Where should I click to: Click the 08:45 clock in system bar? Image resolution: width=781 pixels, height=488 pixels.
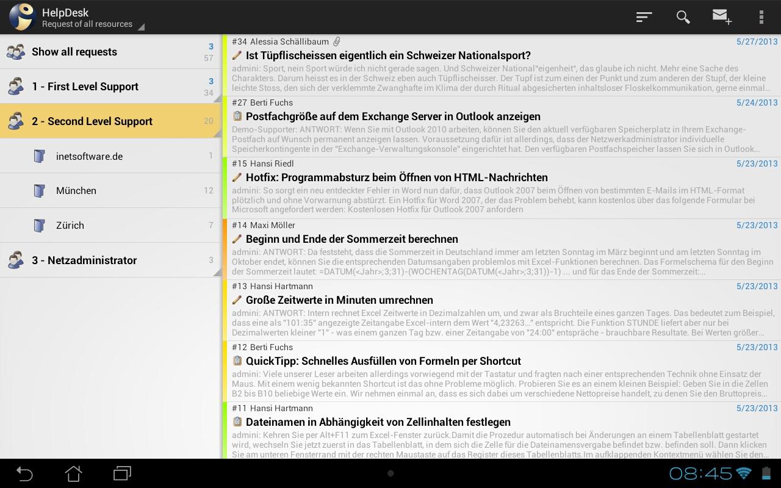(700, 473)
